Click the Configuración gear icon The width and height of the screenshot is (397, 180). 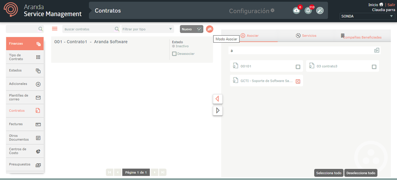pos(272,10)
